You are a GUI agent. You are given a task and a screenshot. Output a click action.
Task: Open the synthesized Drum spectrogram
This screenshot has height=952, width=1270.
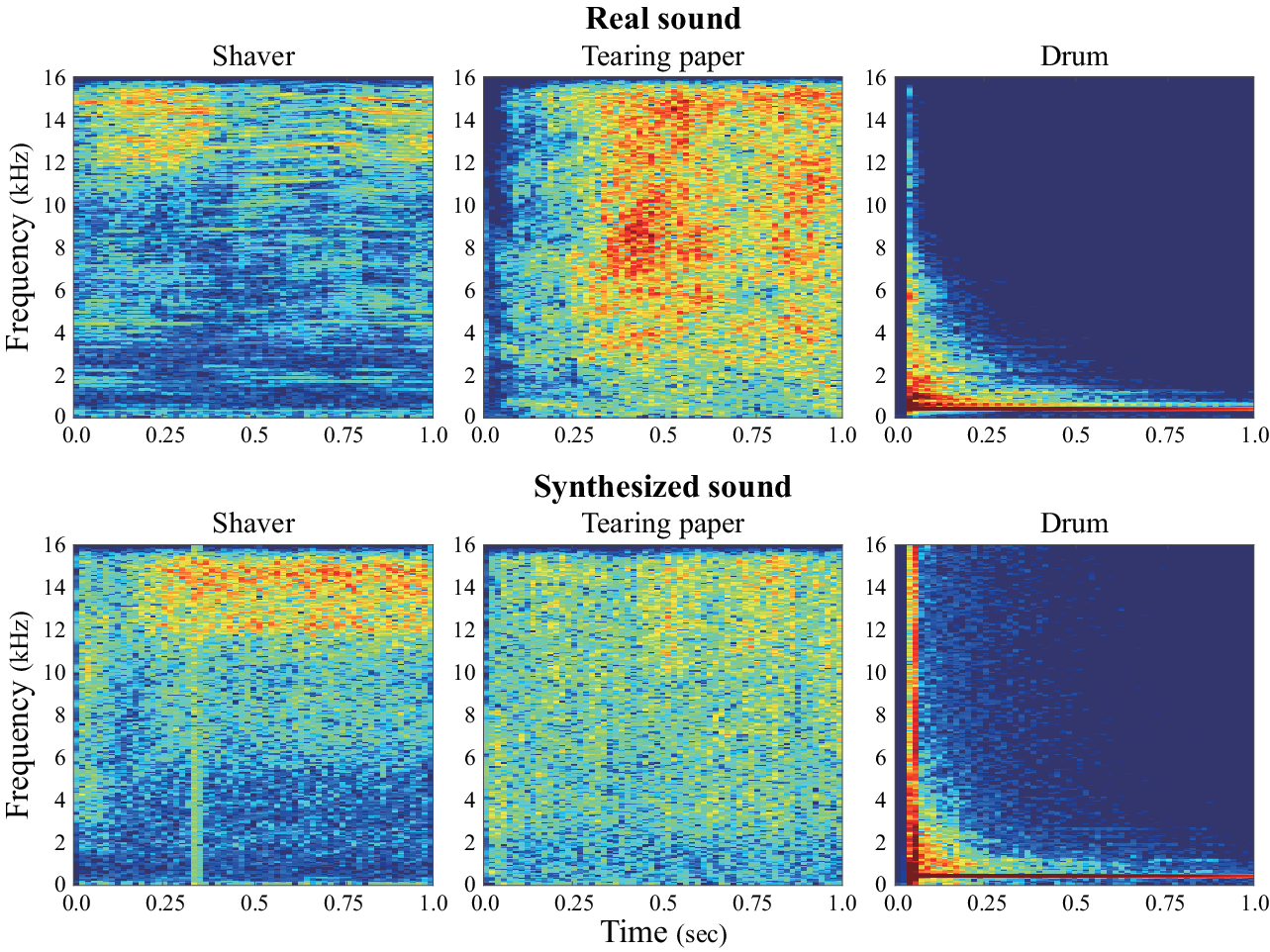1075,714
